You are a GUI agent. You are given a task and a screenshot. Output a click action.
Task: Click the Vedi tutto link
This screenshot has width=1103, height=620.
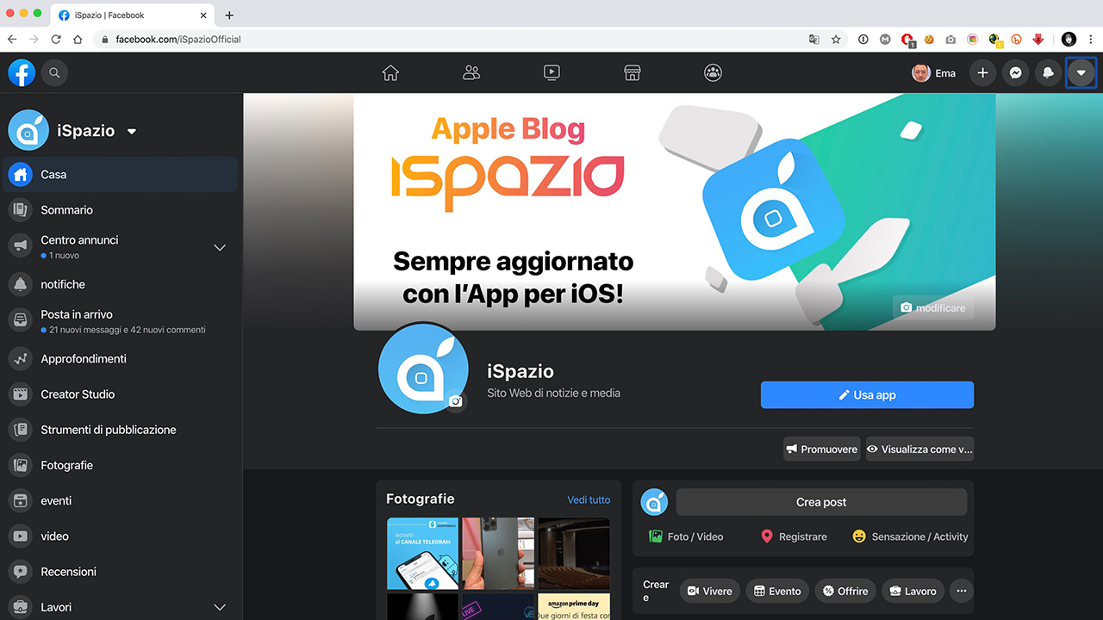tap(589, 499)
